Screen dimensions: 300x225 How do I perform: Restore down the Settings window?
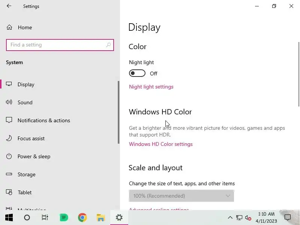274,6
